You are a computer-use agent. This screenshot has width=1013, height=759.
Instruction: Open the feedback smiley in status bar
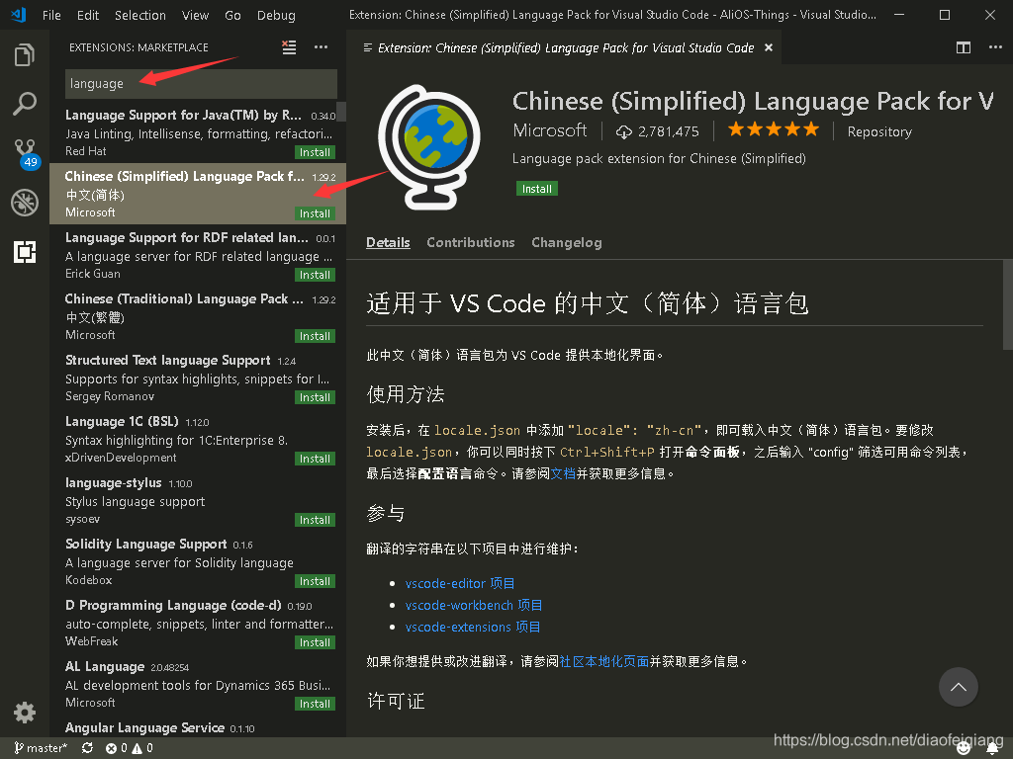pyautogui.click(x=964, y=748)
